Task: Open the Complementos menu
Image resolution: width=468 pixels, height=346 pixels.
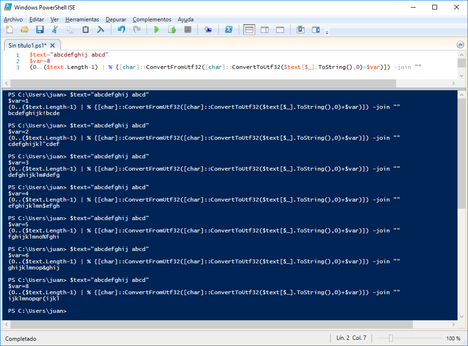Action: click(152, 19)
